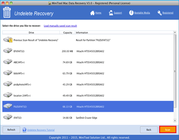The image size is (179, 140).
Task: Select the FILES(FAT32) drive name
Action: point(20,107)
